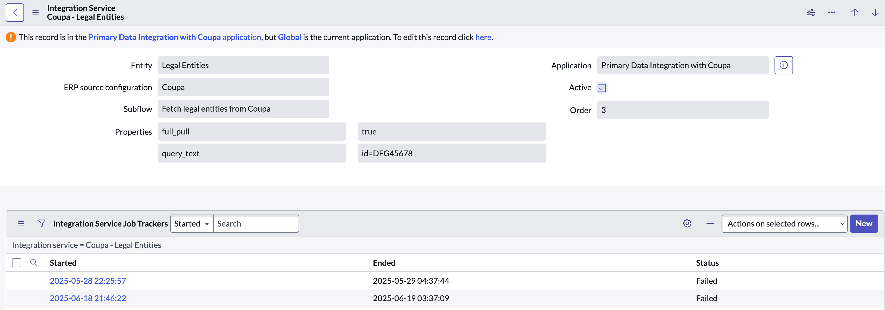Click Failed status in 2025-06-18 row

click(707, 298)
